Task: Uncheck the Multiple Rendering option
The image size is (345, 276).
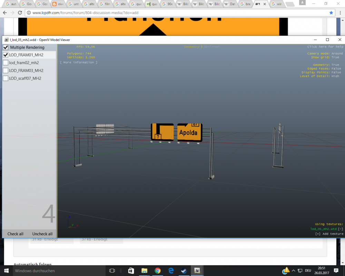Action: point(5,47)
